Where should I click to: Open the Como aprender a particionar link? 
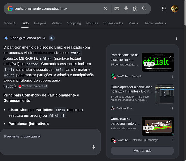coord(131,89)
